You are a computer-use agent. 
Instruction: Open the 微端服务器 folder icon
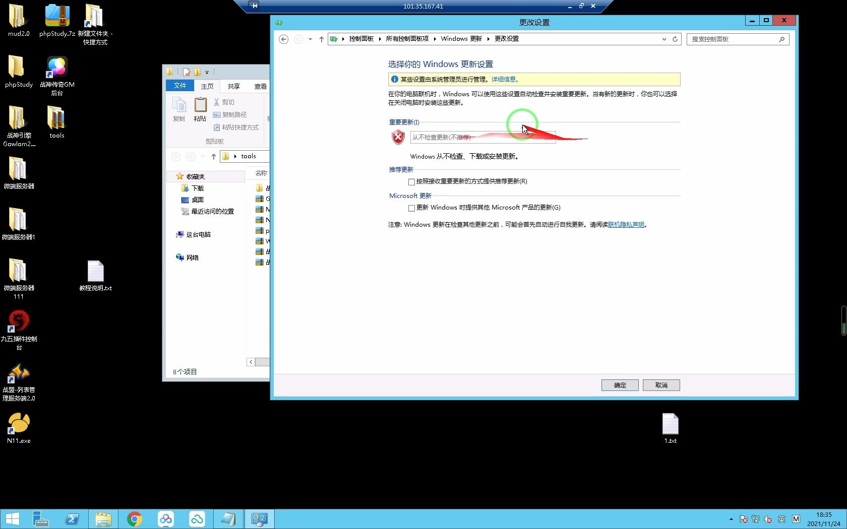tap(19, 173)
